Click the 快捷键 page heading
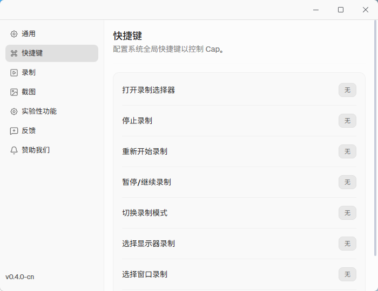378x291 pixels. pyautogui.click(x=127, y=36)
